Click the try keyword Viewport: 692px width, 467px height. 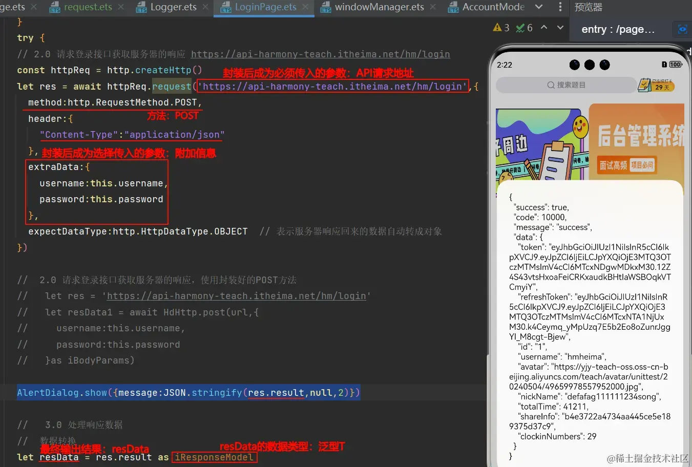point(25,38)
